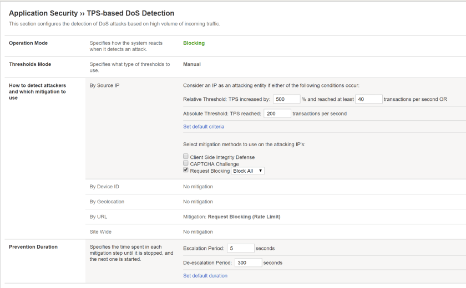This screenshot has width=466, height=288.
Task: Expand the By Device ID row
Action: (x=104, y=187)
